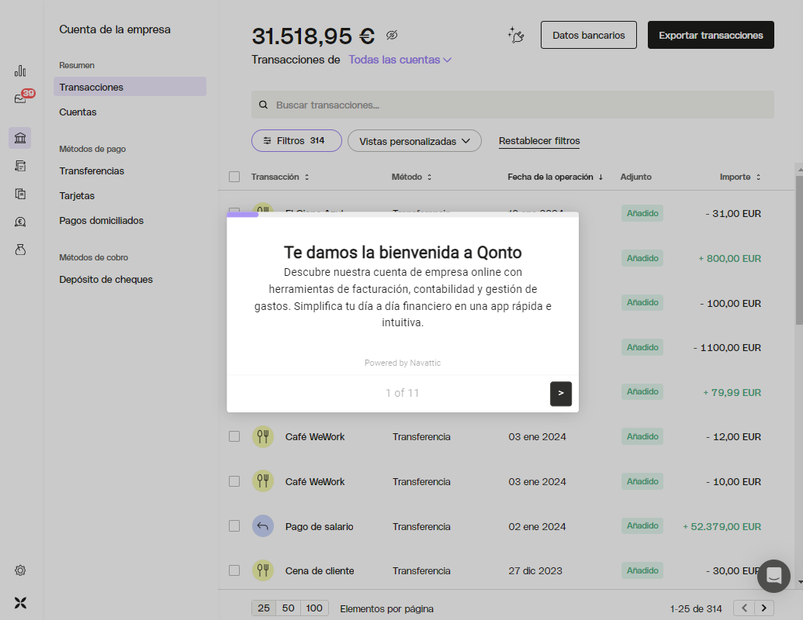Show 50 elements per page
Screen dimensions: 803x620
tap(289, 608)
